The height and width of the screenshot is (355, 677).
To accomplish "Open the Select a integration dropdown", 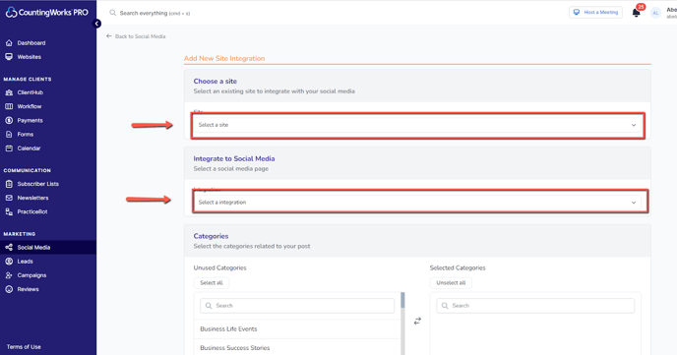I will [417, 203].
